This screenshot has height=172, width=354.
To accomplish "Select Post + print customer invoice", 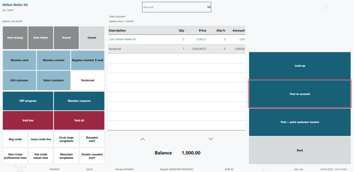I will click(300, 122).
